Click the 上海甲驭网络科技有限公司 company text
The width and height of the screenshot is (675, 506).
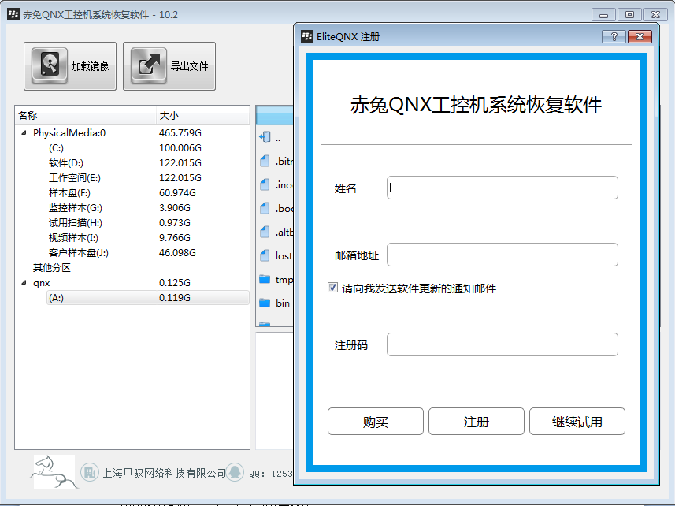(x=164, y=473)
